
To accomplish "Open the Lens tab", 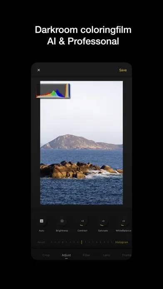I will (106, 255).
